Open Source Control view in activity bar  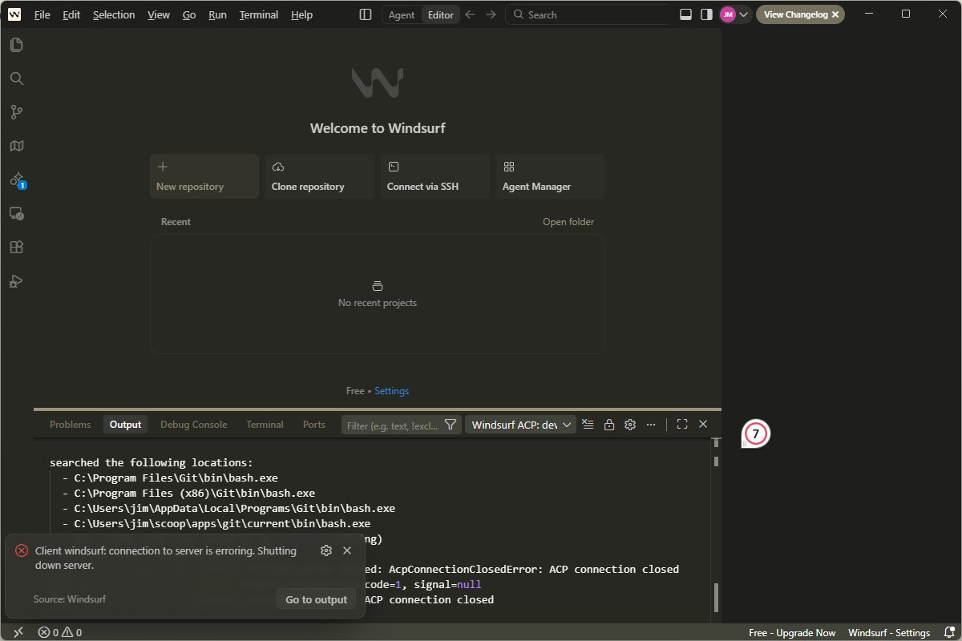point(16,112)
